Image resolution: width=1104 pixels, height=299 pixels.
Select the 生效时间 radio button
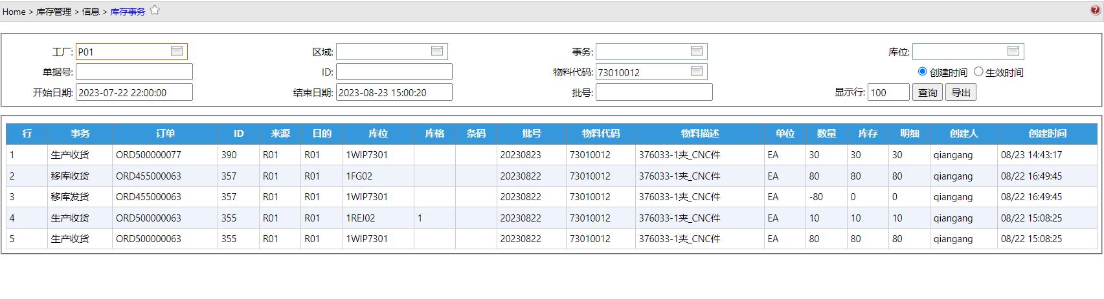click(978, 72)
